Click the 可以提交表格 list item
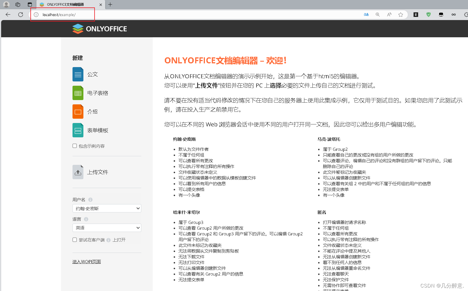The height and width of the screenshot is (291, 468). (191, 189)
